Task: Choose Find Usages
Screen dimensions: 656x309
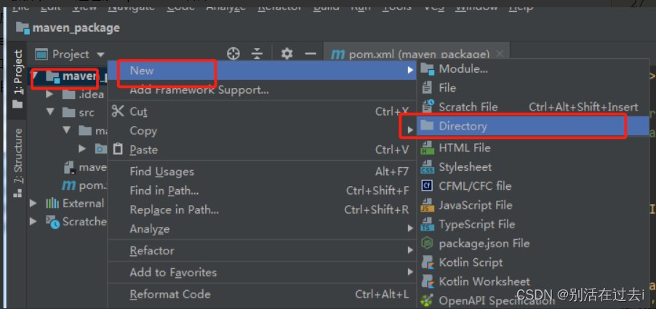Action: click(x=262, y=172)
